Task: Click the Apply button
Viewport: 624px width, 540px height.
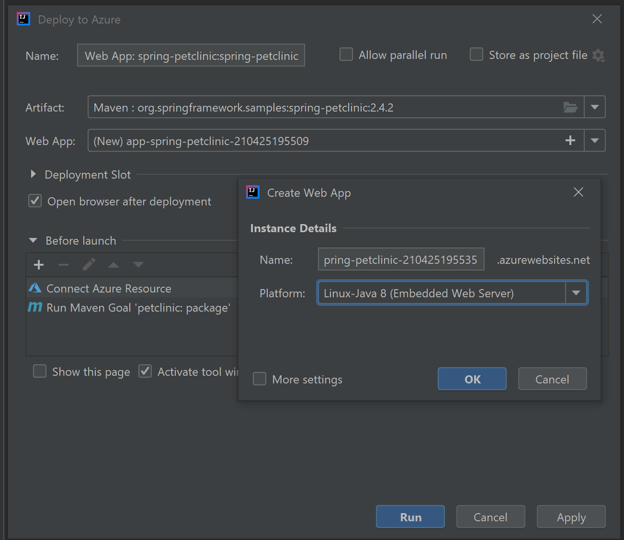Action: (x=571, y=517)
